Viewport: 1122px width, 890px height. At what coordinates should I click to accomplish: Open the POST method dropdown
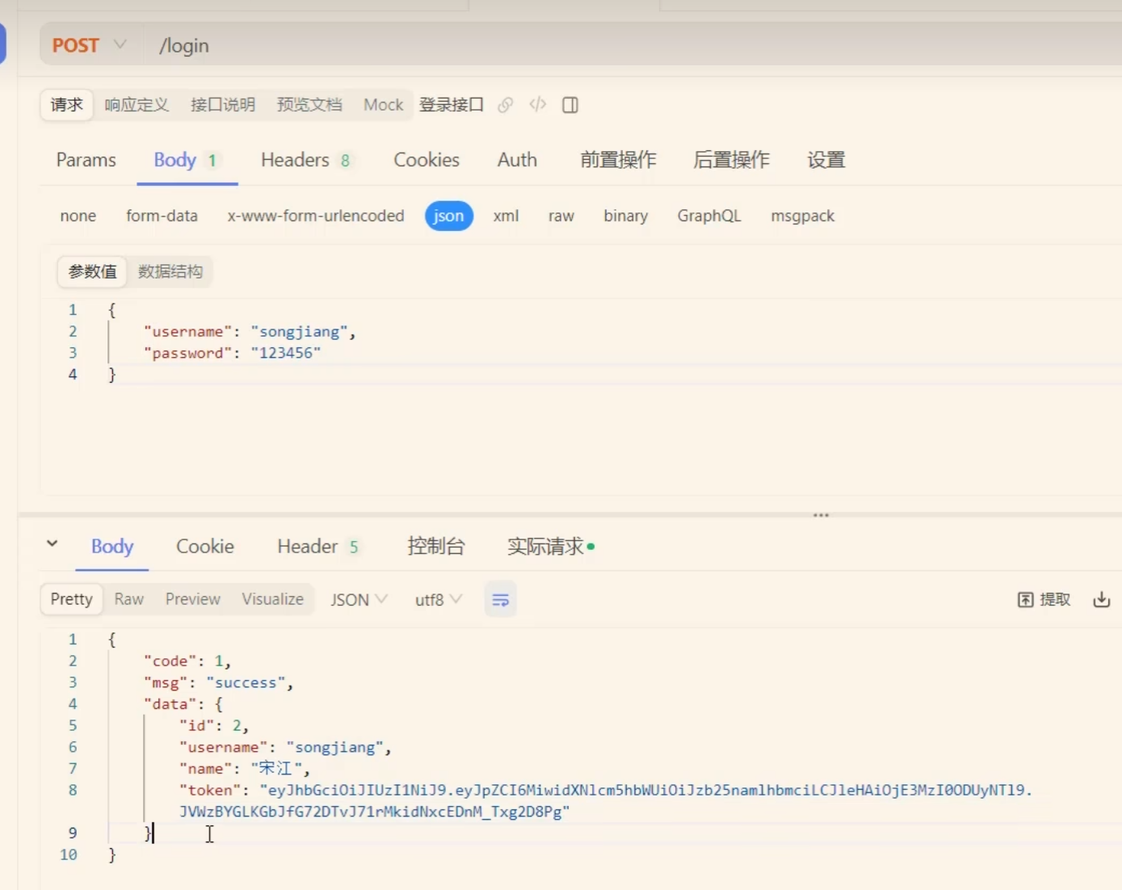click(89, 45)
